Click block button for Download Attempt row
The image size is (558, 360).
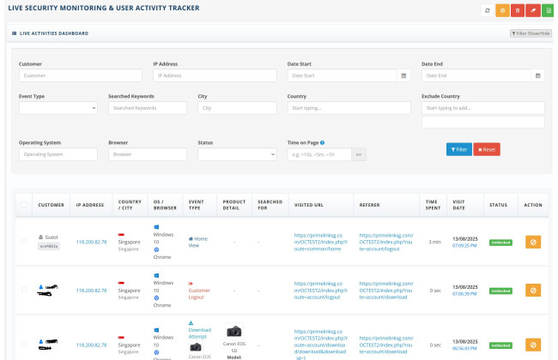point(533,345)
